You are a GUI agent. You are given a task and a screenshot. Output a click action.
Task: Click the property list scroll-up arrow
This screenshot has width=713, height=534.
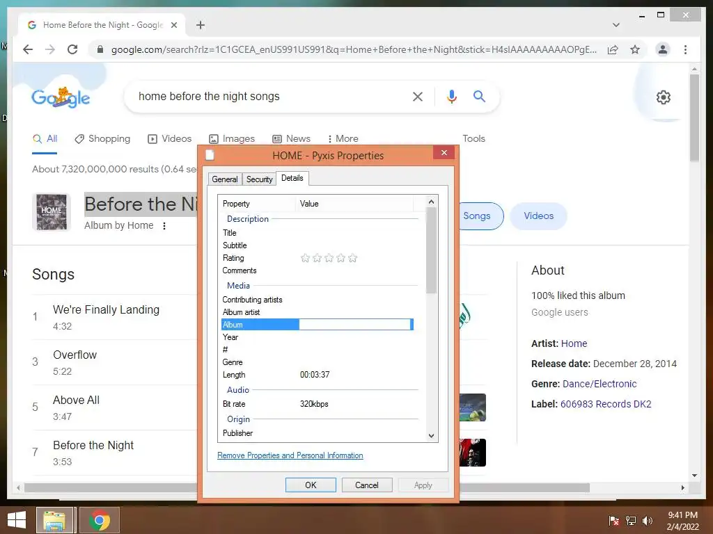point(431,202)
